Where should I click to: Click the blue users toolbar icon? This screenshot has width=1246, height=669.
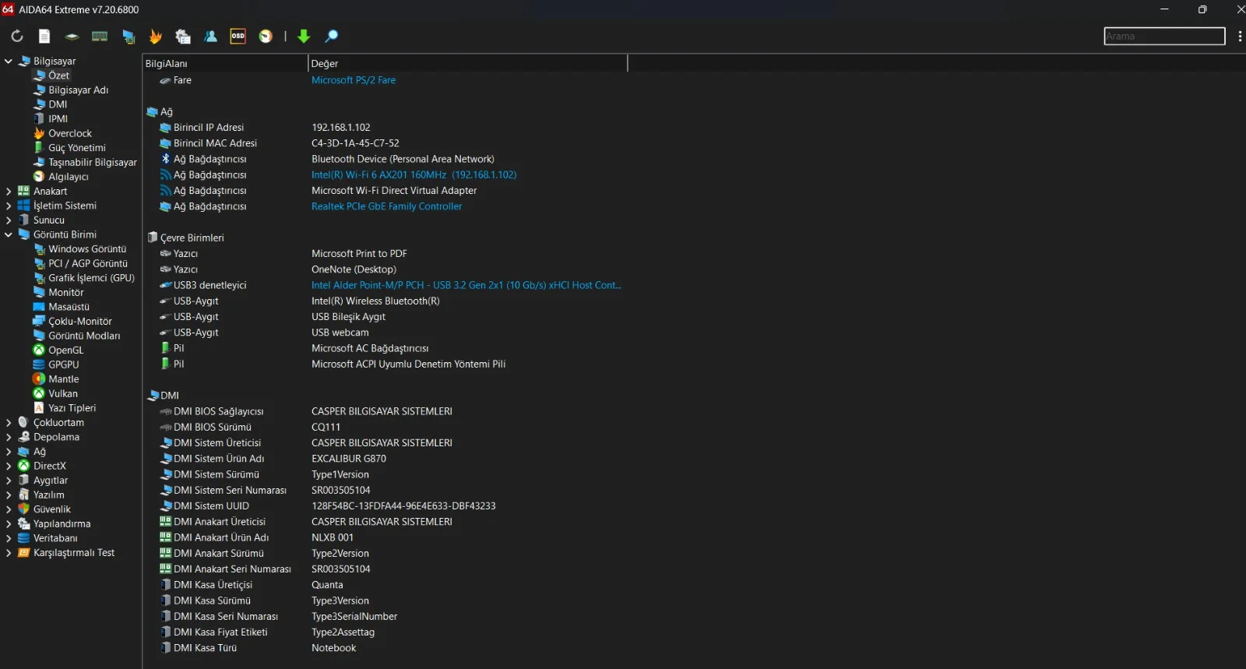point(210,36)
